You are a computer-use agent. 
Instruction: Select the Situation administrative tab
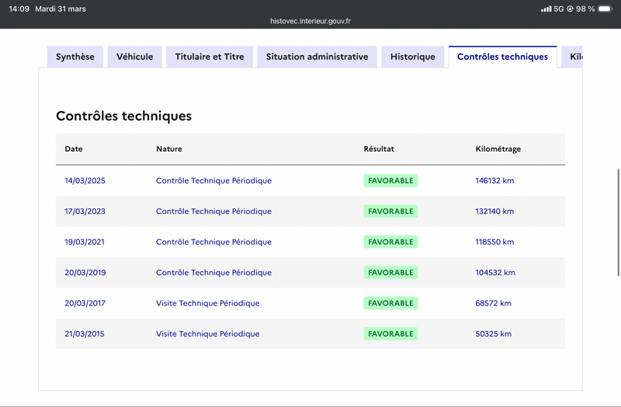[x=317, y=57]
